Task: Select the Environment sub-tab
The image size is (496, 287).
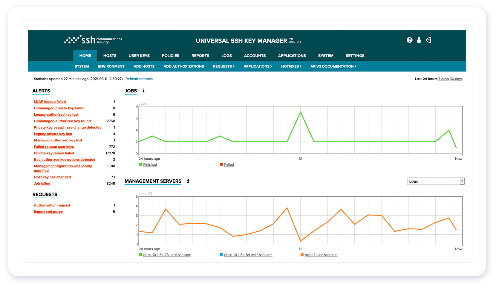Action: [111, 66]
